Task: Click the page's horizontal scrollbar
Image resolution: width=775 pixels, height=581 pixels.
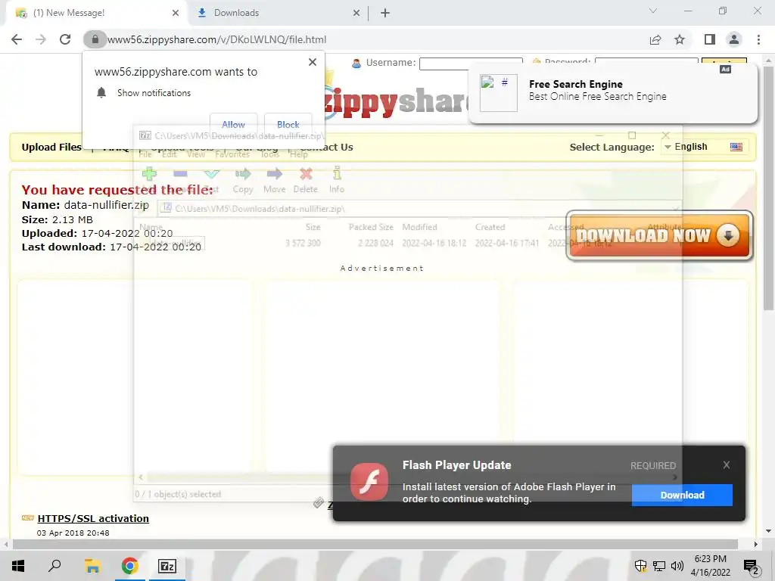Action: click(x=375, y=545)
